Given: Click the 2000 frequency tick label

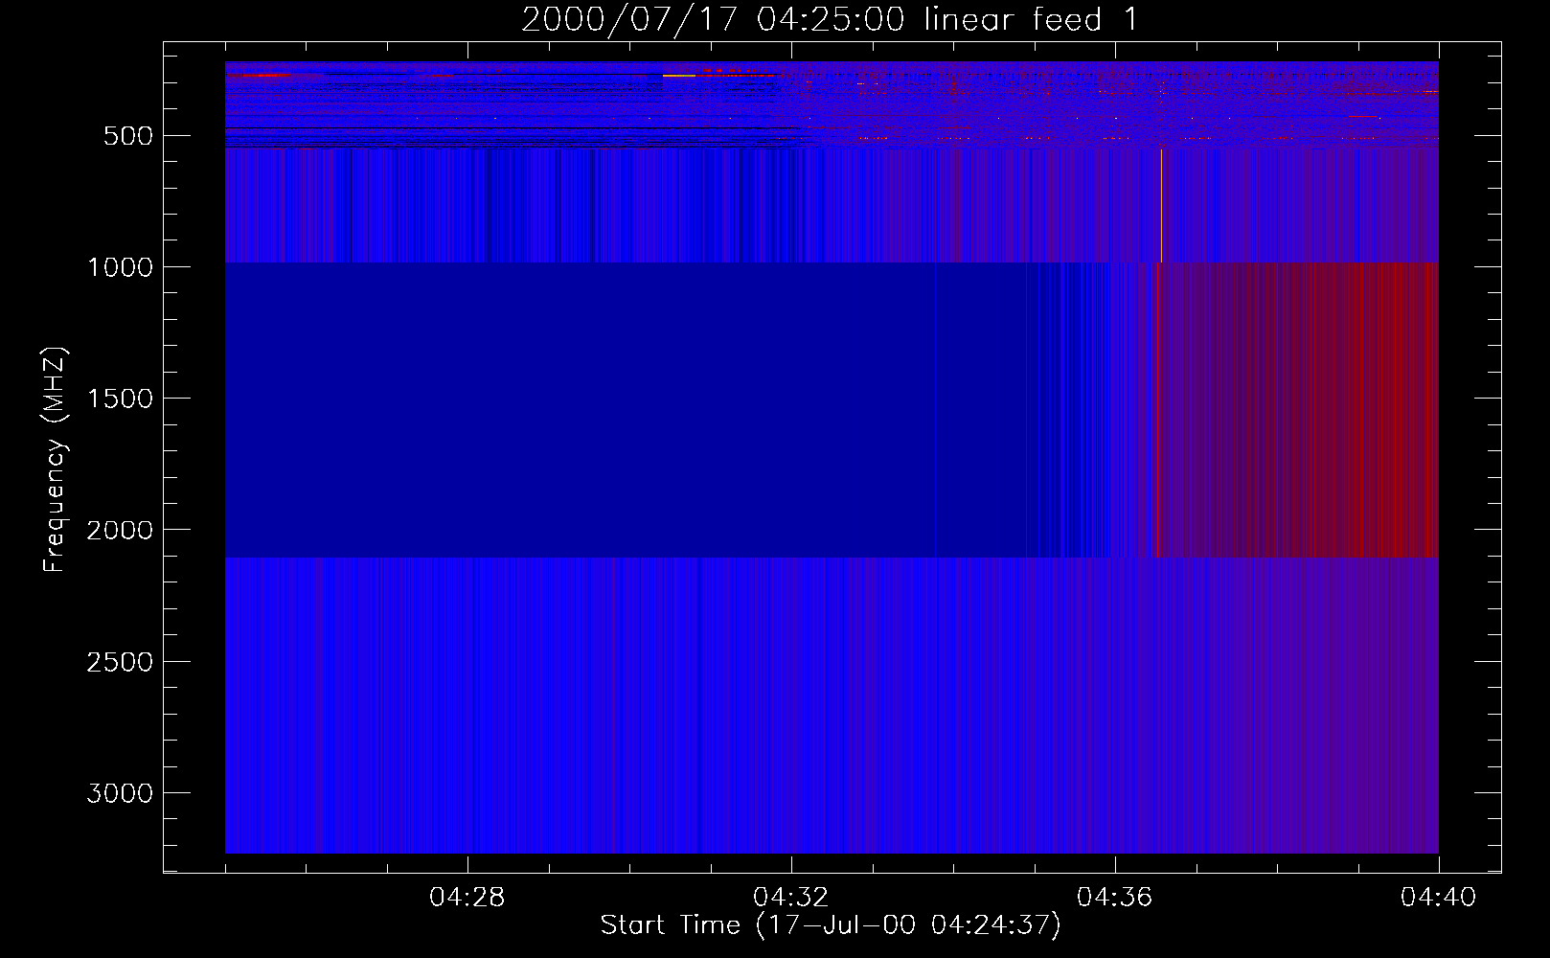Looking at the screenshot, I should [120, 530].
